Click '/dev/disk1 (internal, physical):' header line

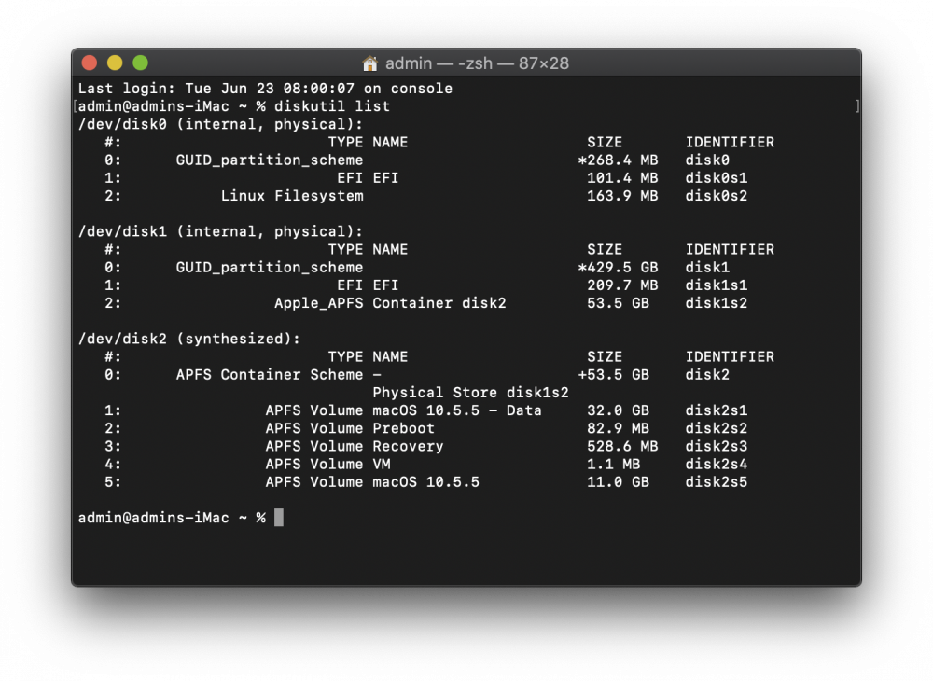pyautogui.click(x=220, y=231)
